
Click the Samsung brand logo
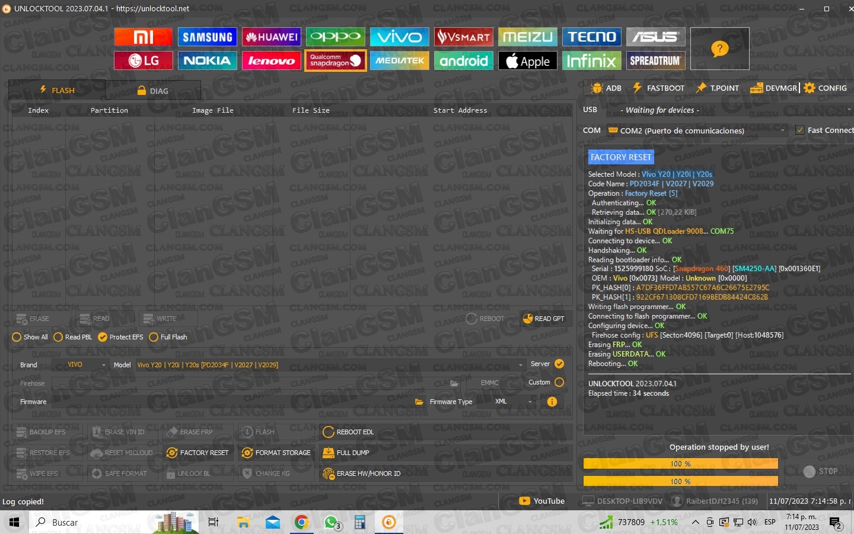tap(207, 37)
